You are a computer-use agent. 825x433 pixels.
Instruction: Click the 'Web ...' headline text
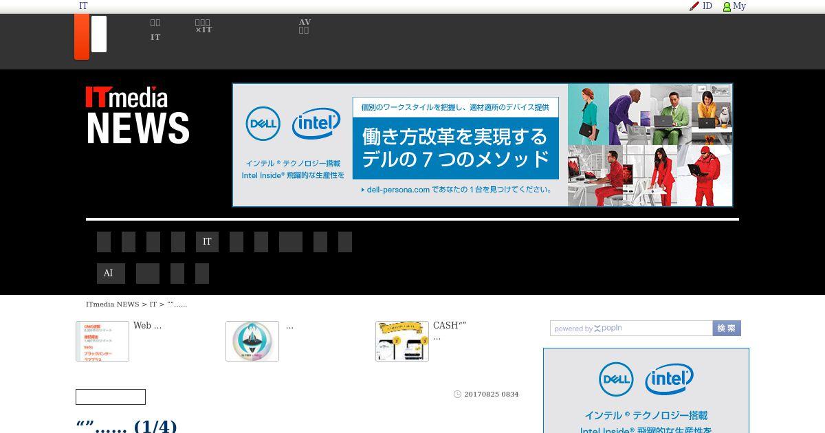pyautogui.click(x=147, y=326)
